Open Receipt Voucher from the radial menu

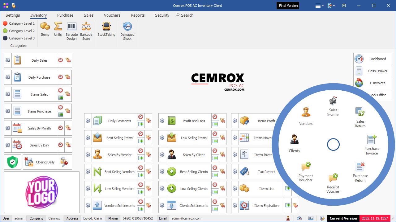pos(333,183)
